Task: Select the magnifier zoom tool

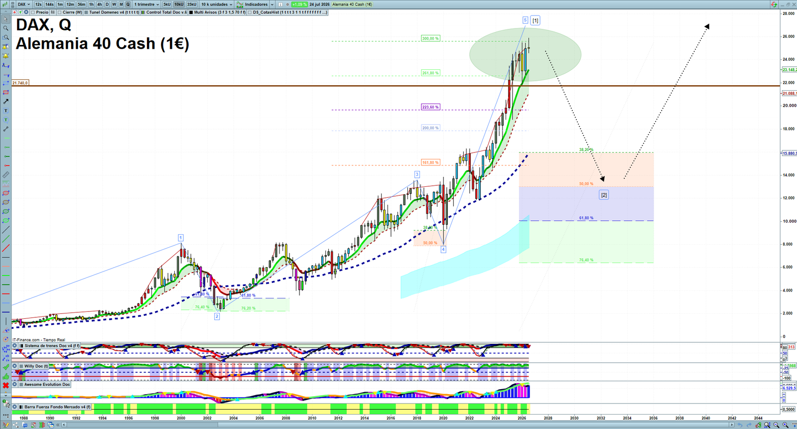Action: [x=5, y=28]
